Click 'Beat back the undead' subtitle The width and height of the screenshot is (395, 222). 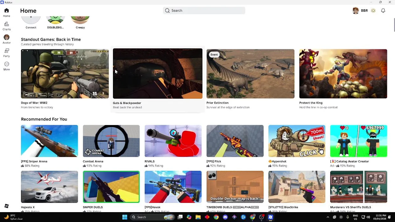(x=127, y=107)
